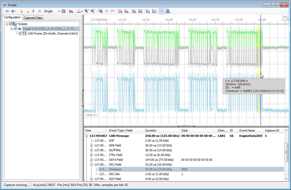Toggle the Scopes checkbox

[11, 24]
